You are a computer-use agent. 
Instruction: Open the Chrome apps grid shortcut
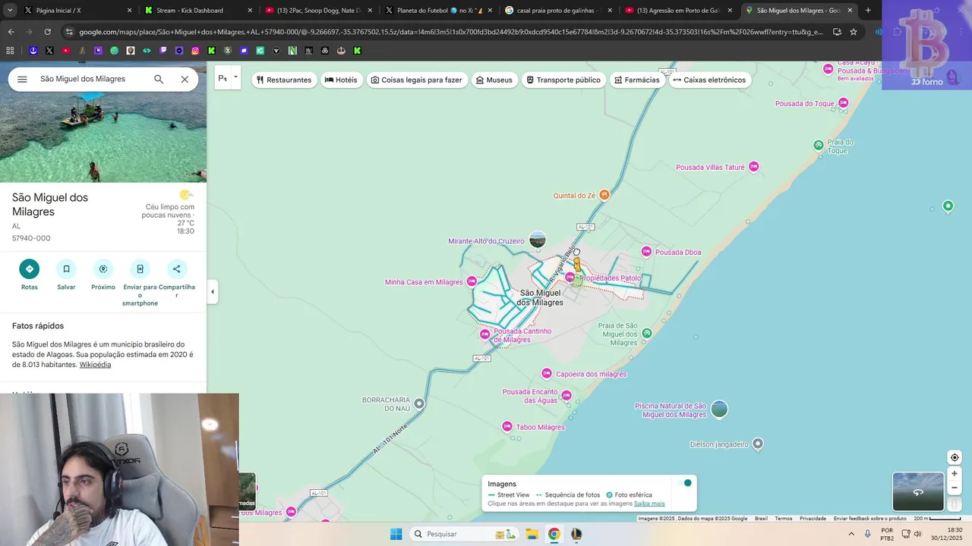(x=10, y=50)
